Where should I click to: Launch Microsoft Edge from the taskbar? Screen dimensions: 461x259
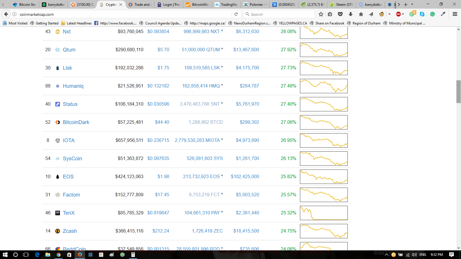(x=37, y=255)
